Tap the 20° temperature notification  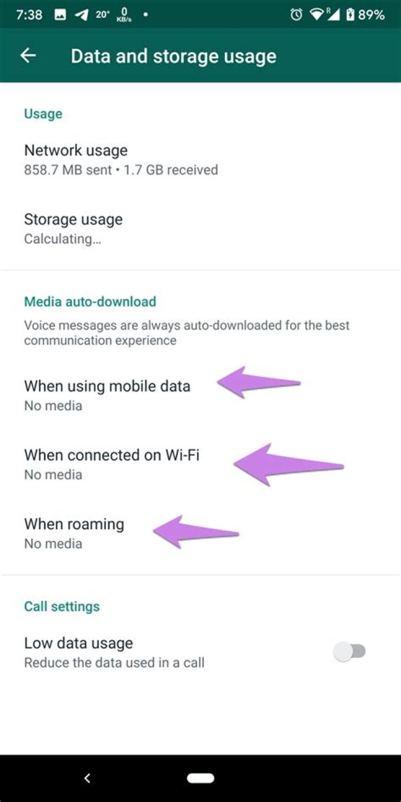102,15
